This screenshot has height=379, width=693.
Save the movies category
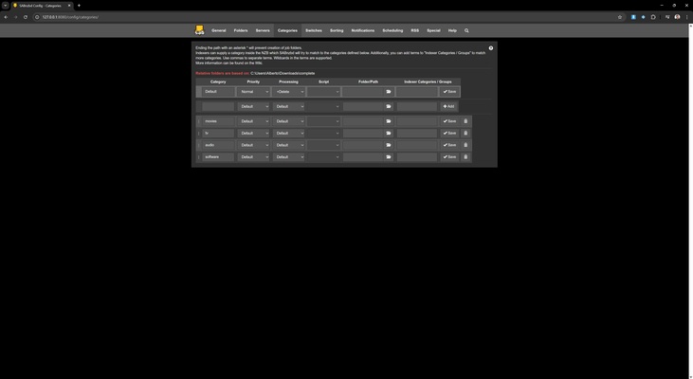point(449,121)
